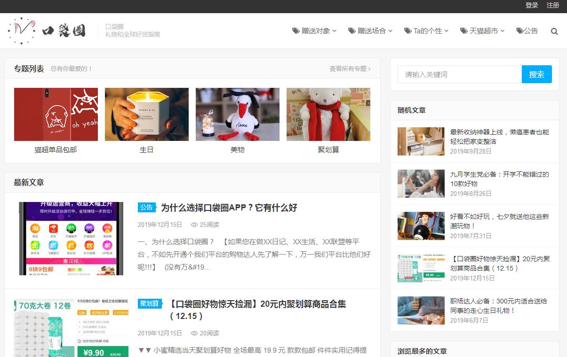
Task: Click the toy figure sidebar thumbnail
Action: [x=421, y=226]
